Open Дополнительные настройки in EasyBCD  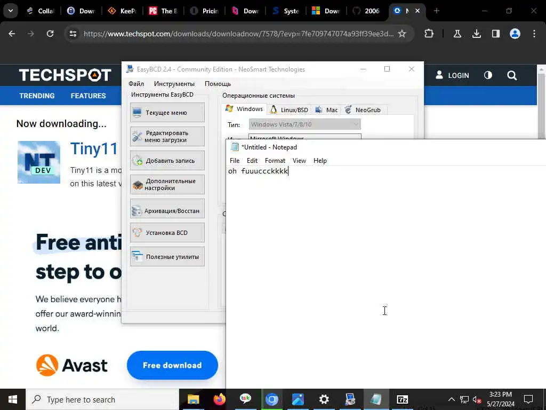click(x=167, y=184)
